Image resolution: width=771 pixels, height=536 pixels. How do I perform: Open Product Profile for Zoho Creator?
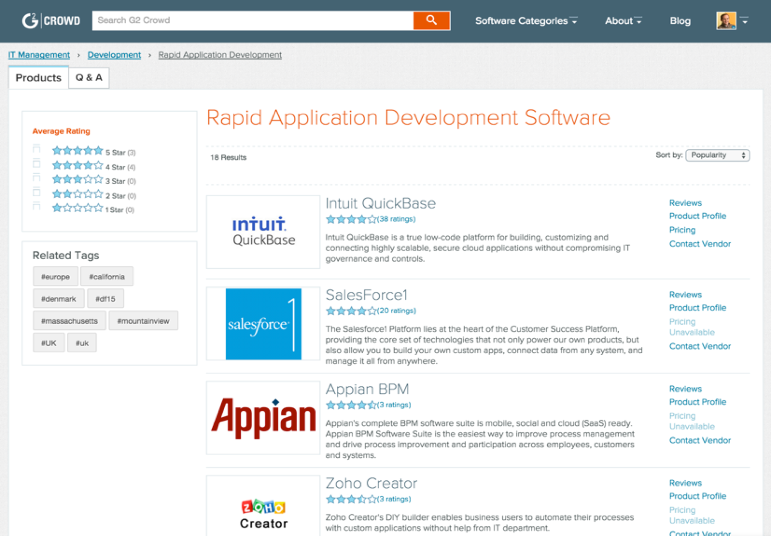click(697, 496)
